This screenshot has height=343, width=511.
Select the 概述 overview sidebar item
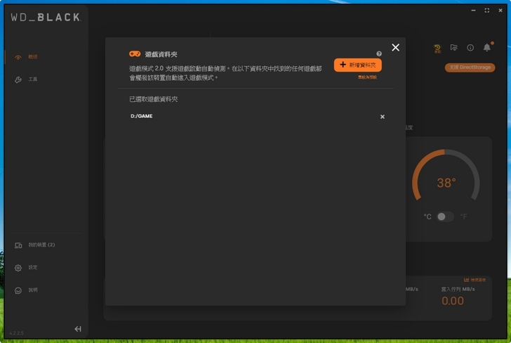coord(32,57)
